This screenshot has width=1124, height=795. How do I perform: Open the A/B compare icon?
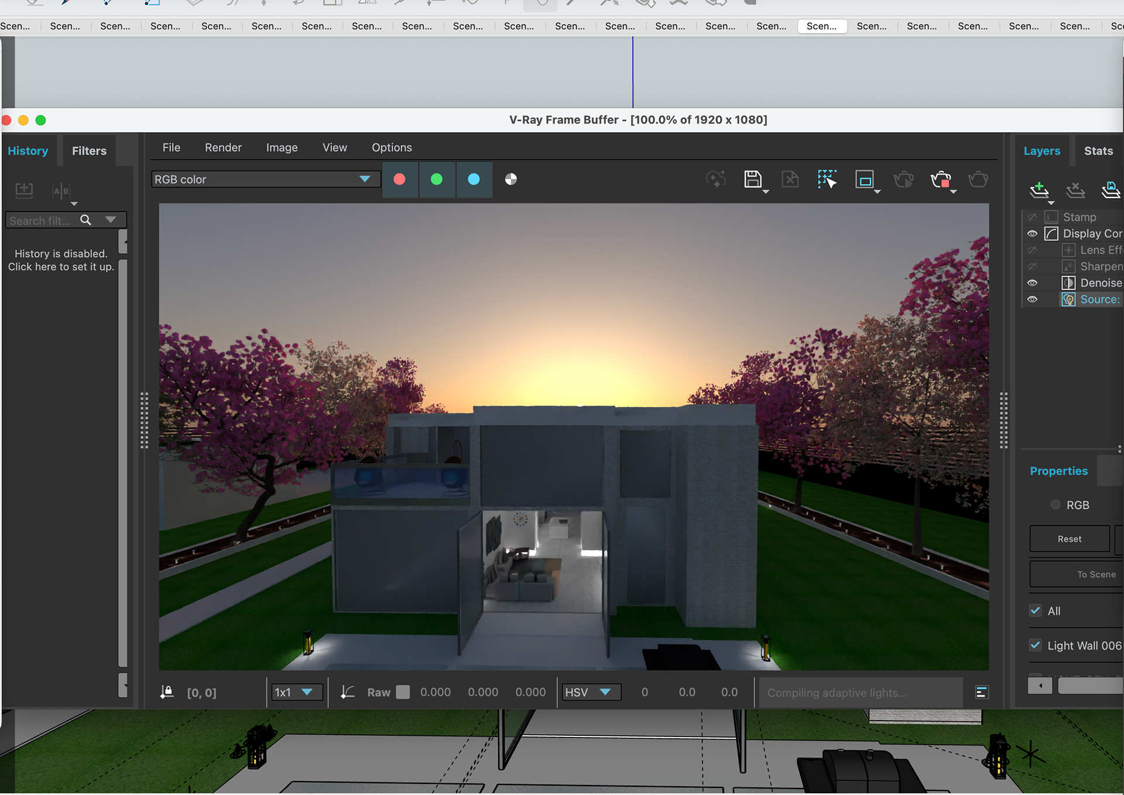(x=61, y=191)
